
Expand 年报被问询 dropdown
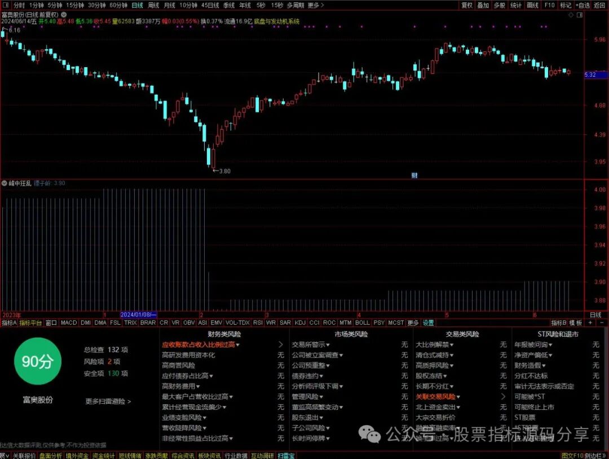coord(533,344)
